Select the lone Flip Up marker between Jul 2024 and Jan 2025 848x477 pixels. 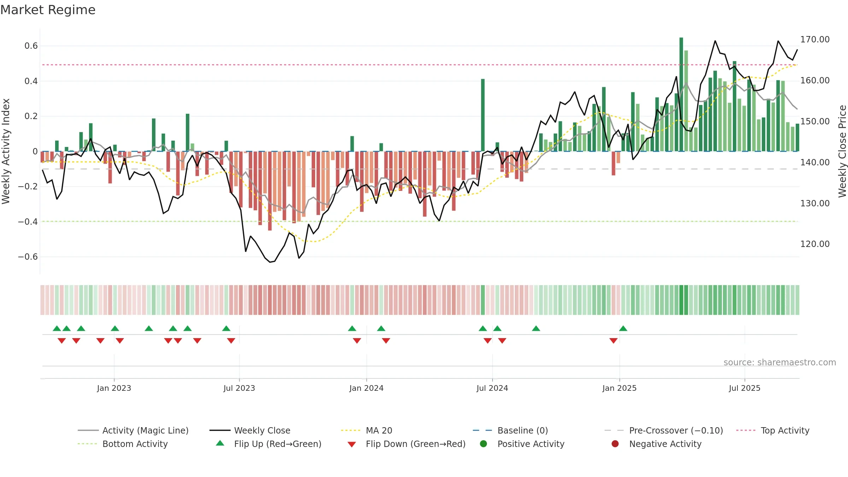[x=536, y=329]
